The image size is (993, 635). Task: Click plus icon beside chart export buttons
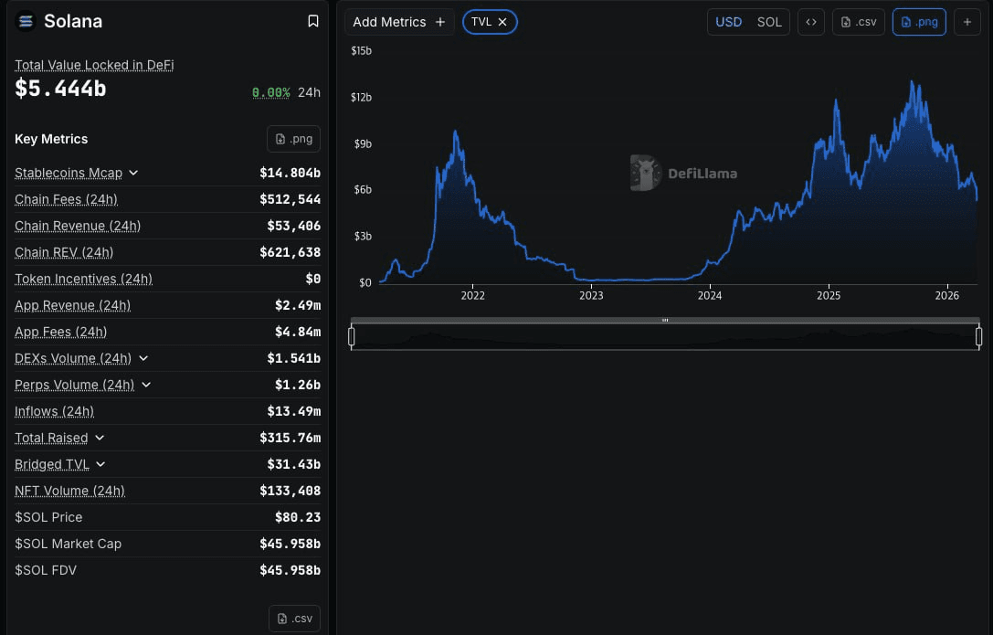click(x=967, y=22)
